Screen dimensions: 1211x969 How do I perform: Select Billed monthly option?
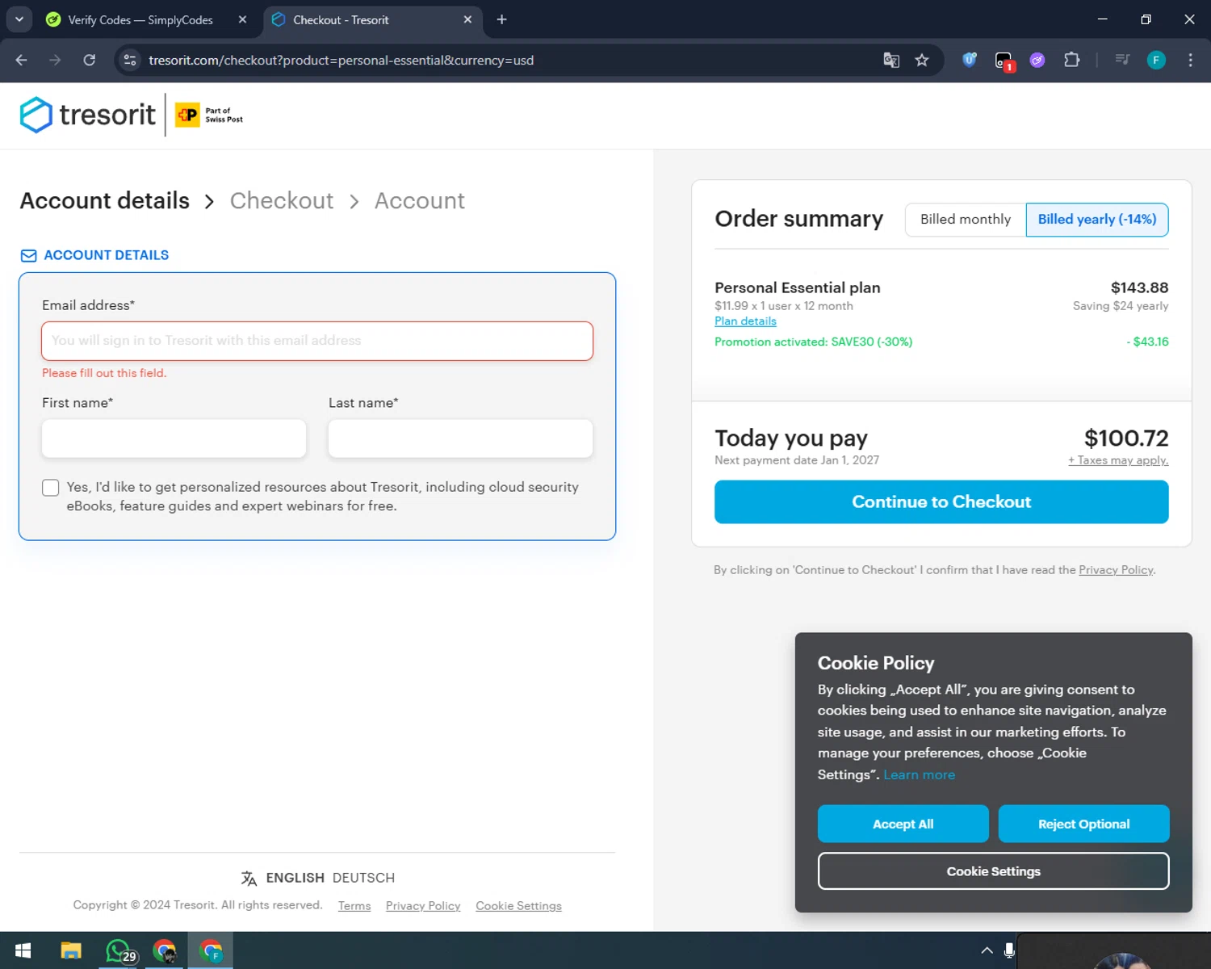pos(966,220)
